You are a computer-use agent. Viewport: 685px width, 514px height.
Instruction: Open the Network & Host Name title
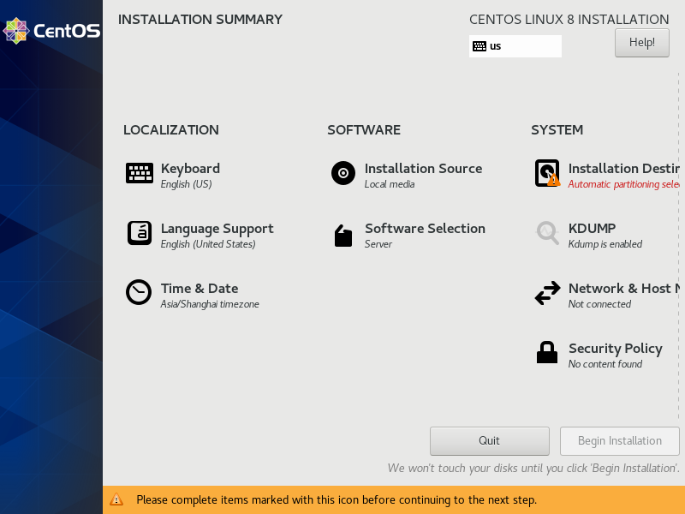624,288
